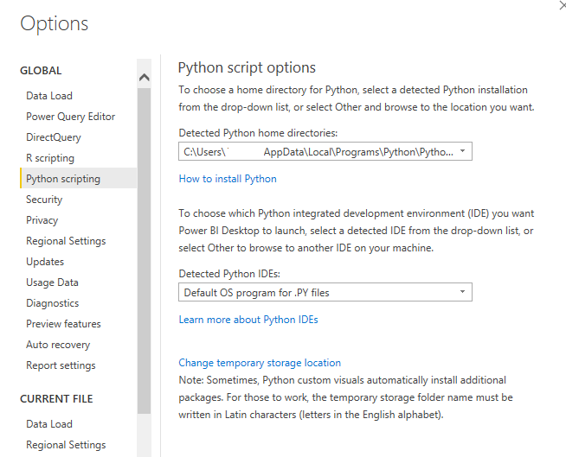The width and height of the screenshot is (566, 457).
Task: Select Diagnostics category
Action: coord(52,303)
